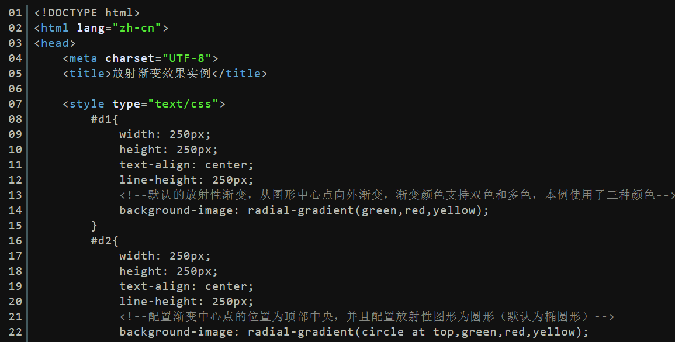
Task: Click line number 22 in the gutter
Action: pyautogui.click(x=15, y=332)
